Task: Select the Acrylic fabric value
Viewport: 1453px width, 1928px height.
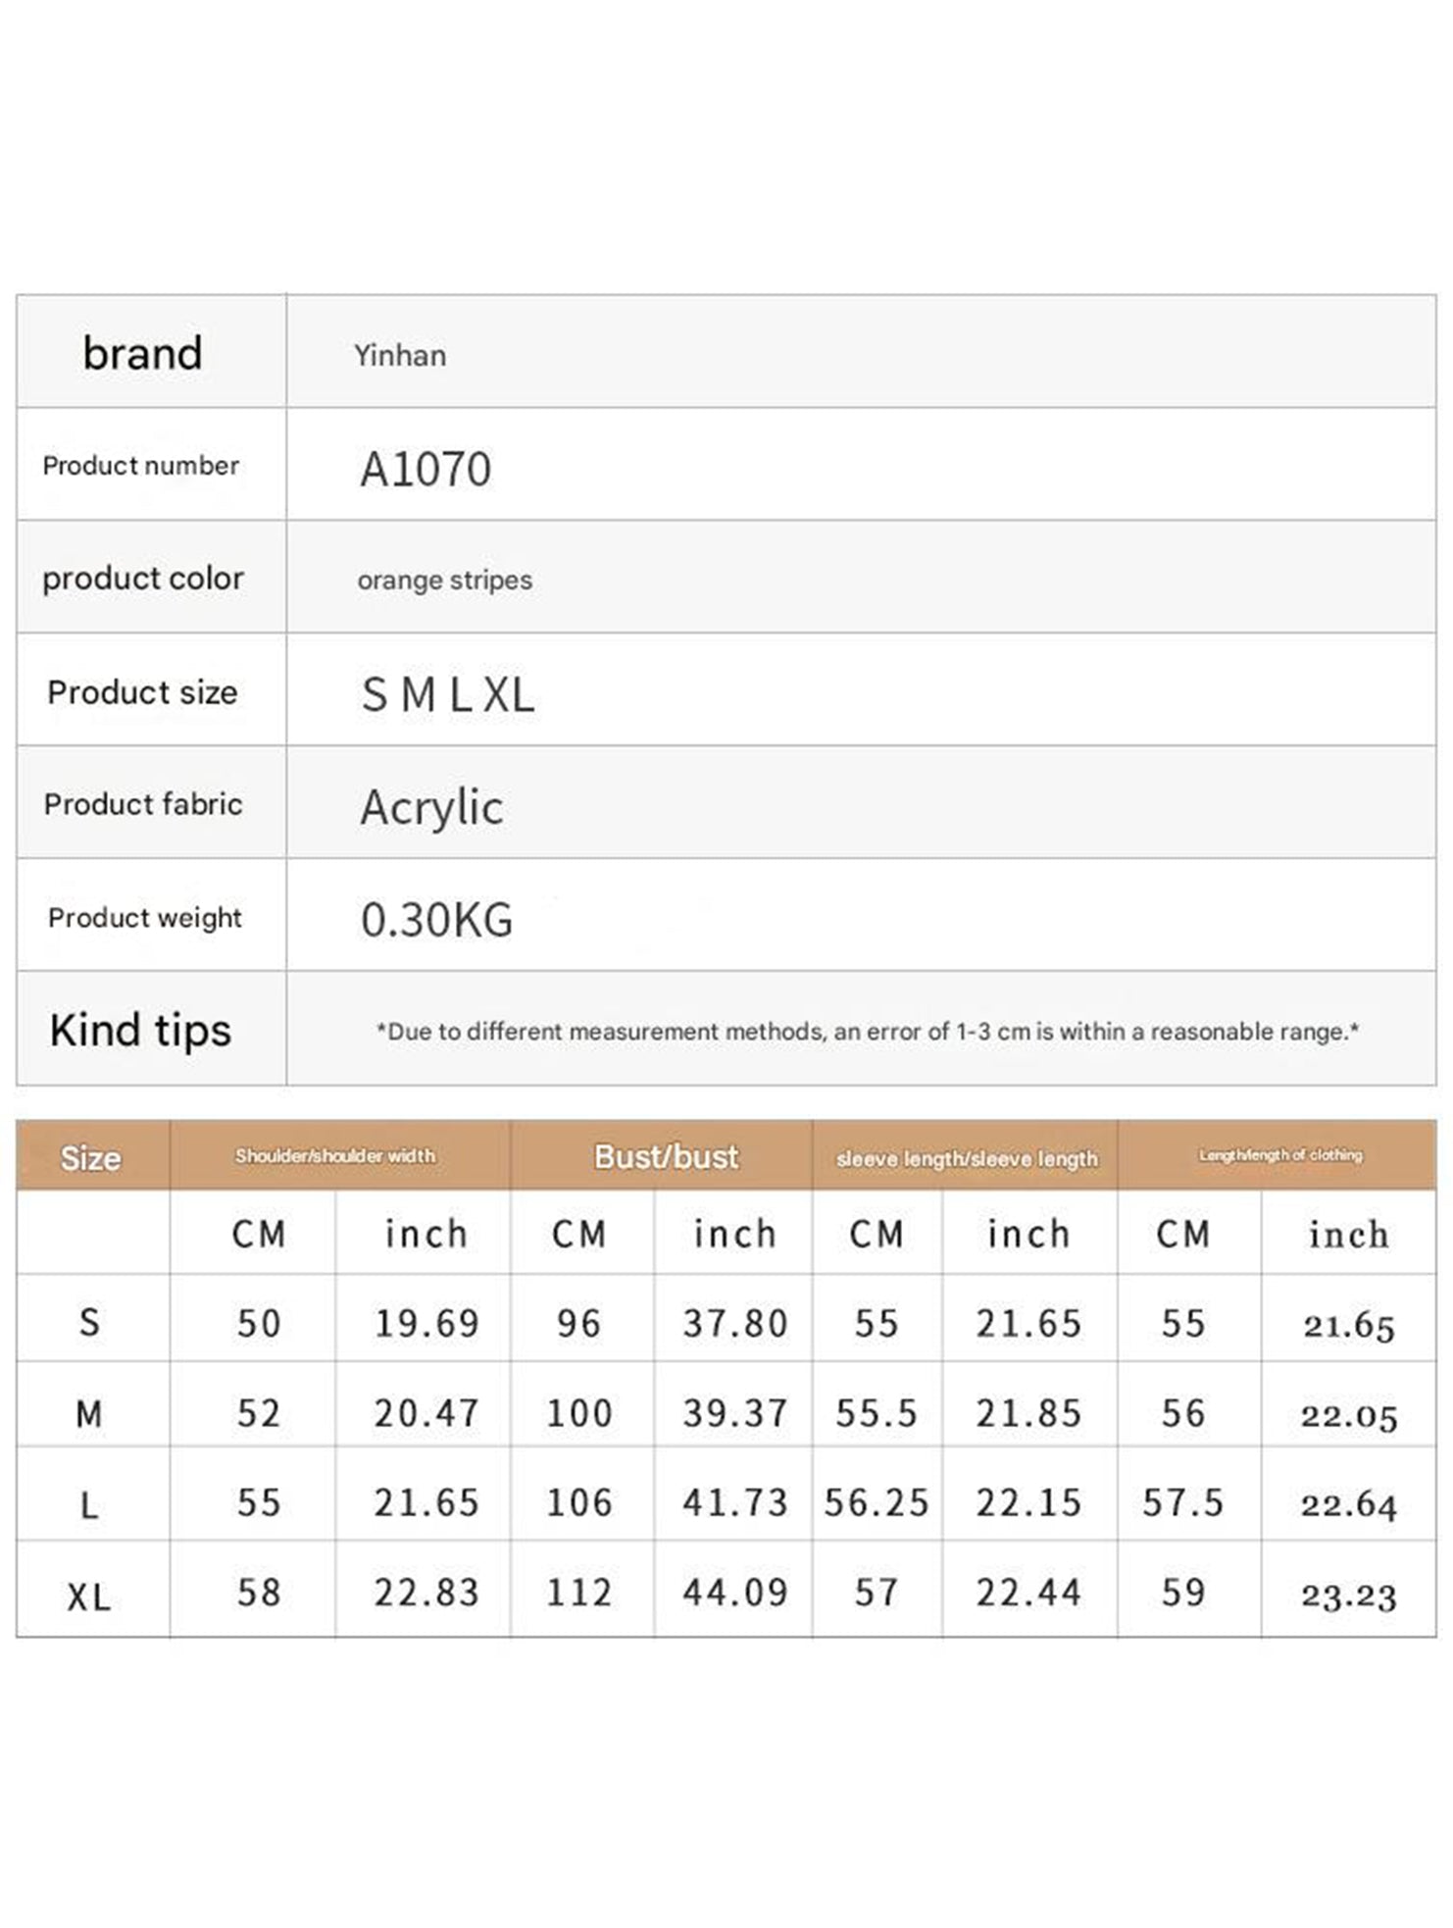Action: coord(431,807)
